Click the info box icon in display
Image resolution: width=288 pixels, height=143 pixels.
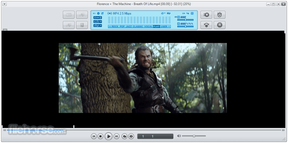coord(192,14)
